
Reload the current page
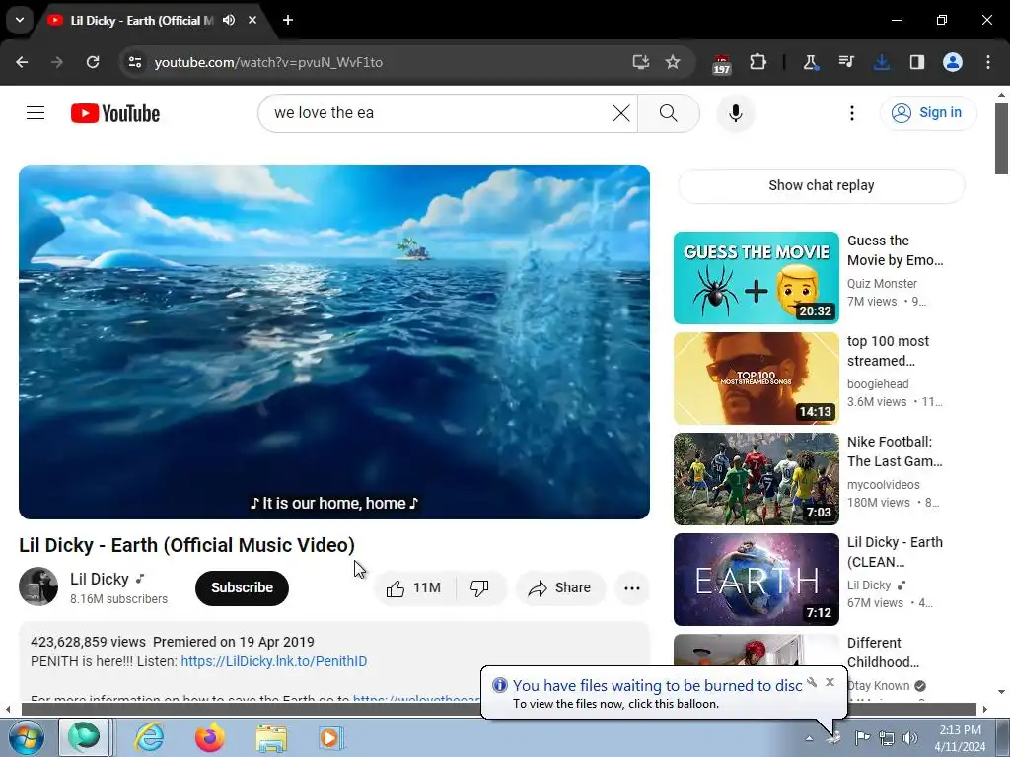(x=93, y=62)
